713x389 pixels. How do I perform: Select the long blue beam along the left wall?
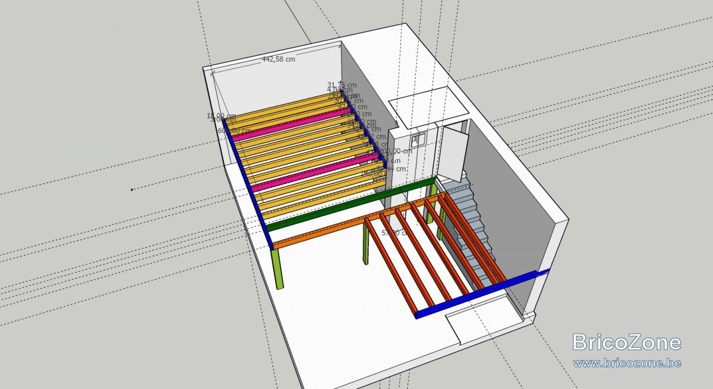click(x=248, y=184)
